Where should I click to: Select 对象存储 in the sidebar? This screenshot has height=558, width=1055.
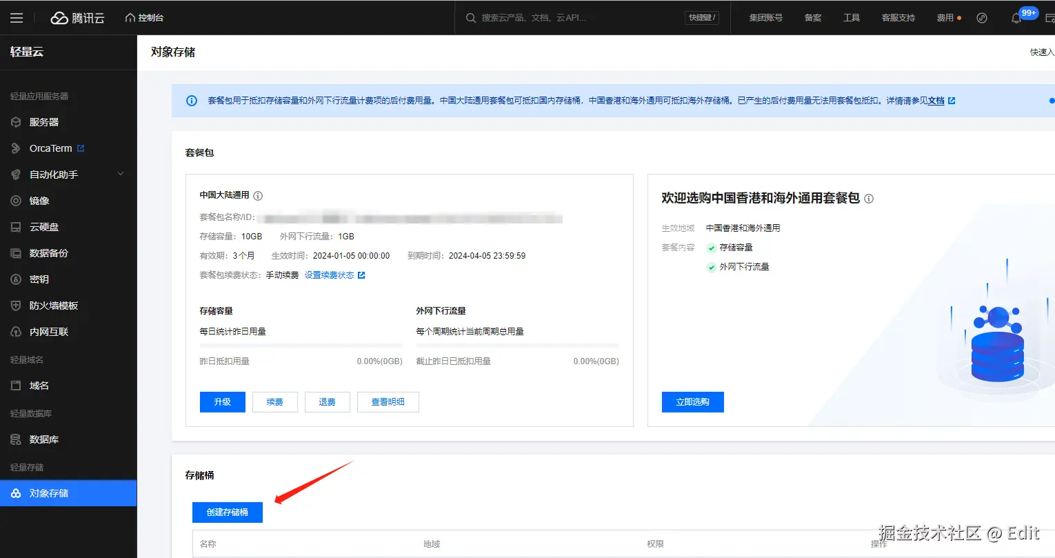tap(68, 493)
